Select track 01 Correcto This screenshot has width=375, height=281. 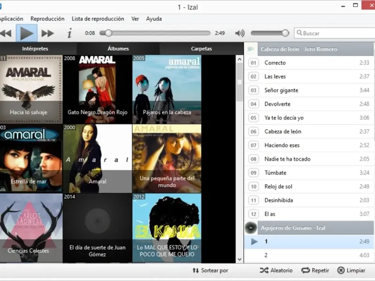pyautogui.click(x=309, y=63)
